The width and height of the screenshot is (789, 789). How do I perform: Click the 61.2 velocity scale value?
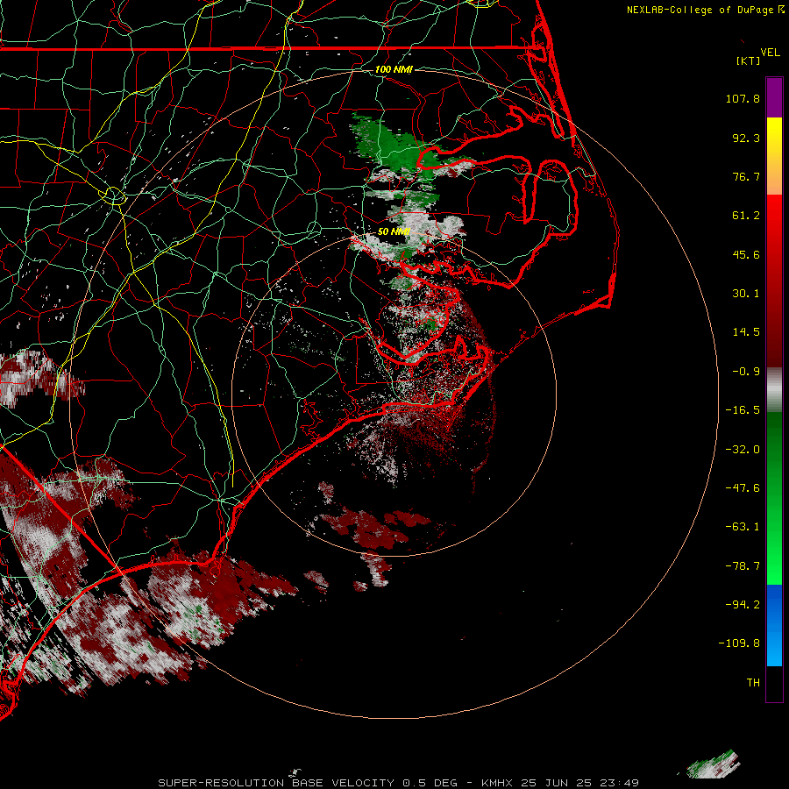[x=746, y=215]
